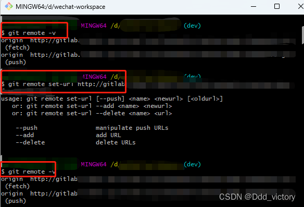Click the '--add' option text
Screen dimensions: 304x207
point(25,135)
